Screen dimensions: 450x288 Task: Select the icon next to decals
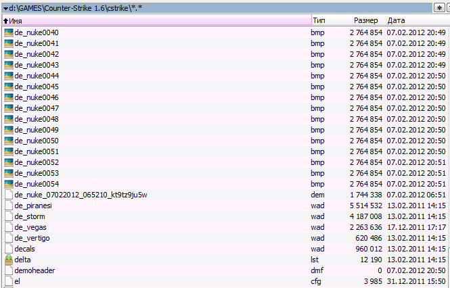pyautogui.click(x=9, y=249)
